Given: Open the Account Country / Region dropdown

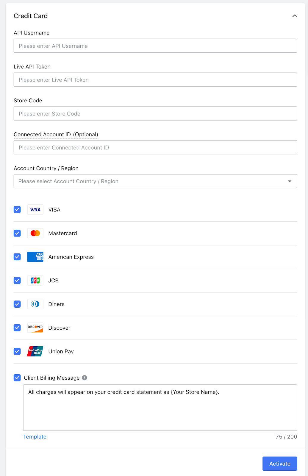Looking at the screenshot, I should (x=155, y=181).
